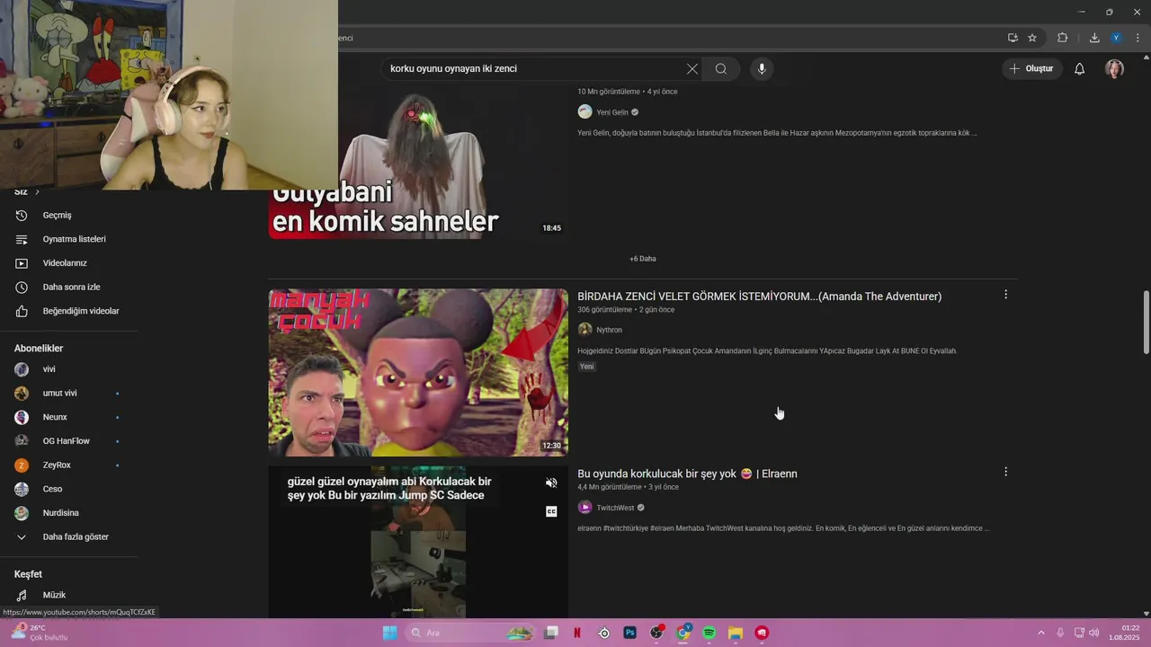Image resolution: width=1151 pixels, height=647 pixels.
Task: Open the YouTube account avatar menu
Action: coord(1115,68)
